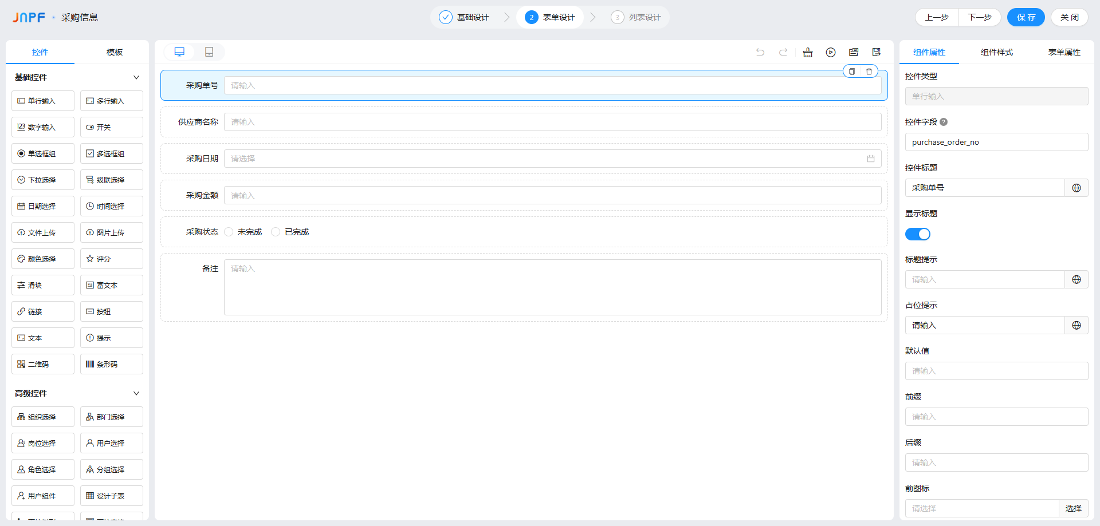Pick the 级联选择 control

pos(112,180)
